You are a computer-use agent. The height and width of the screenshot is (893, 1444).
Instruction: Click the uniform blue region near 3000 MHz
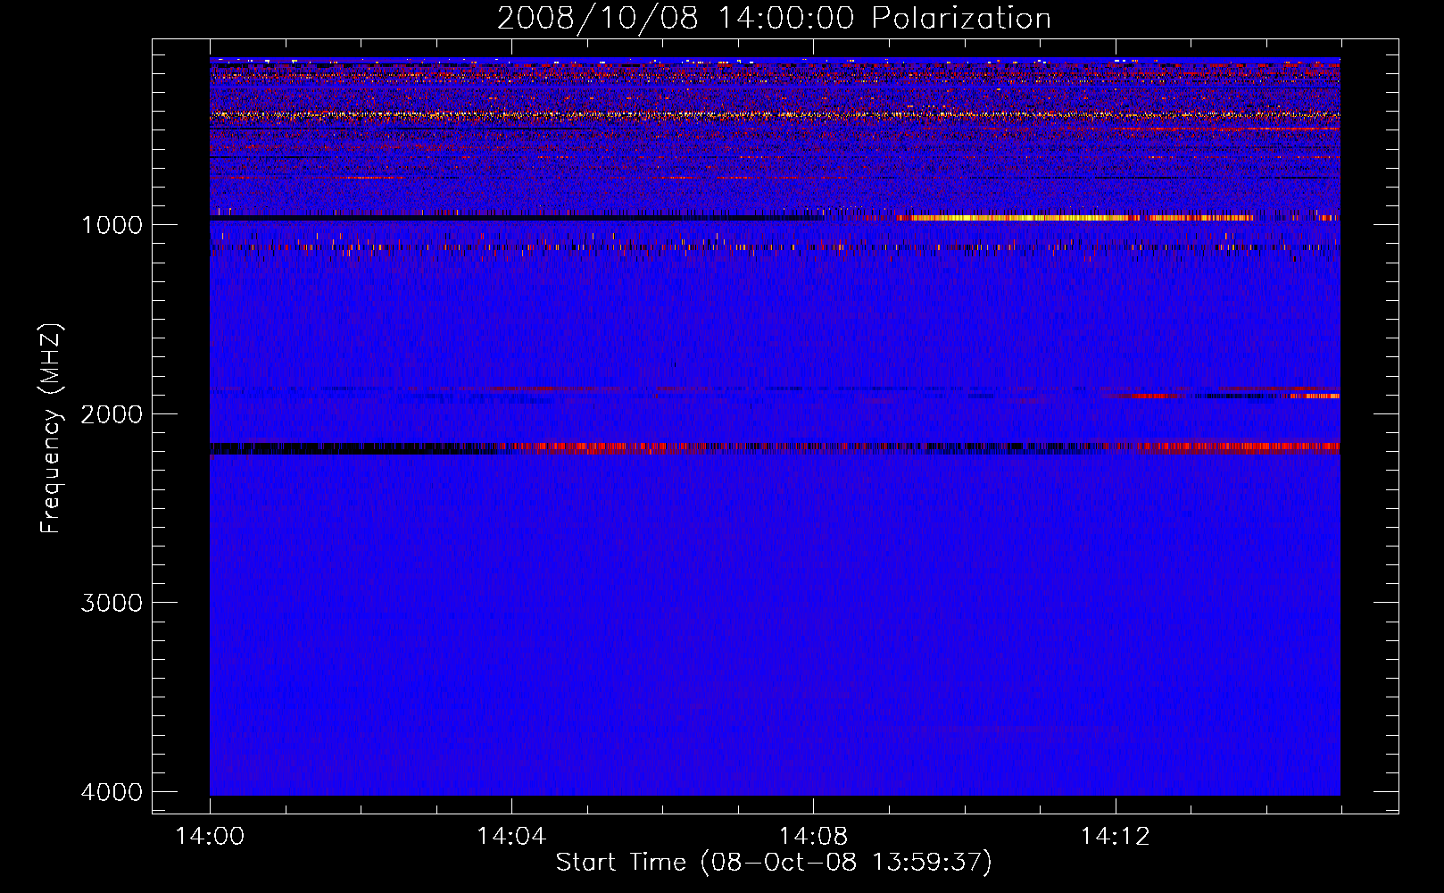[775, 603]
